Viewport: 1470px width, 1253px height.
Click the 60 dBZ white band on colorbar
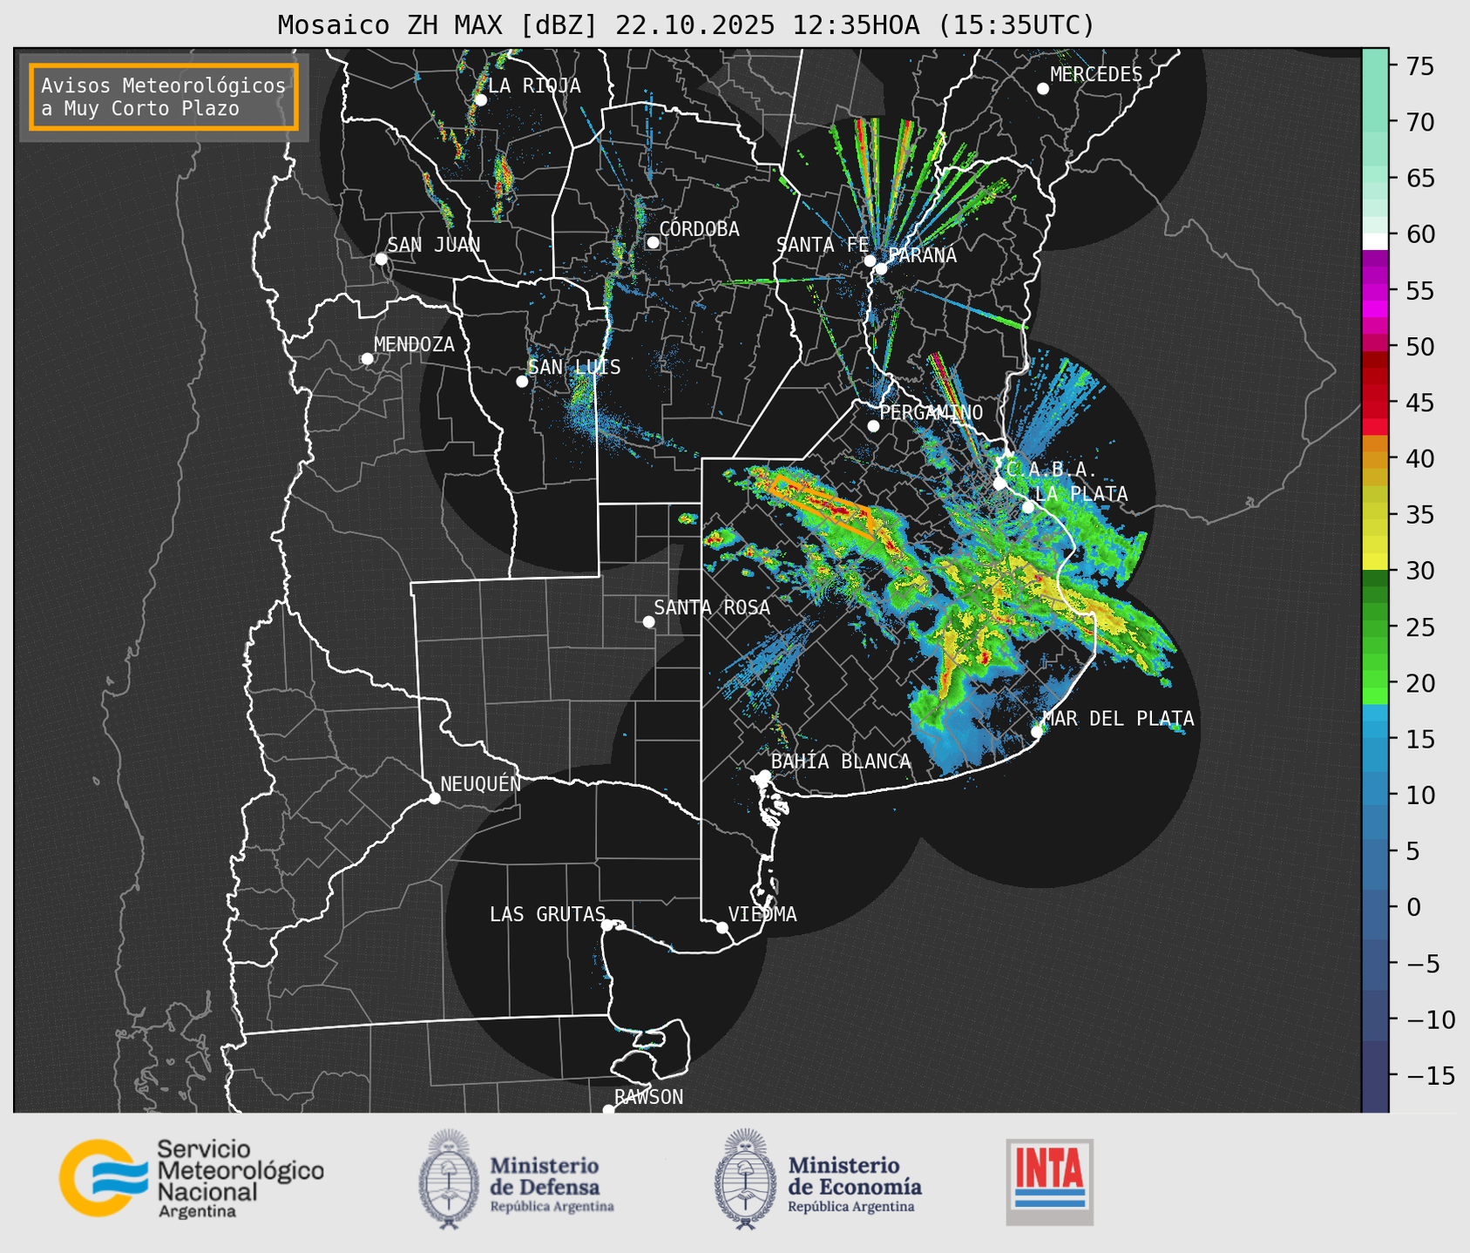(1375, 240)
